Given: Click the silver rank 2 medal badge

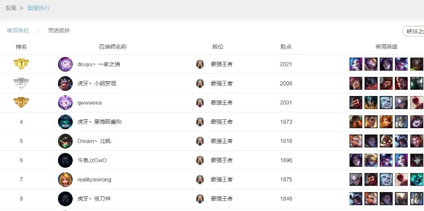Looking at the screenshot, I should (x=21, y=83).
